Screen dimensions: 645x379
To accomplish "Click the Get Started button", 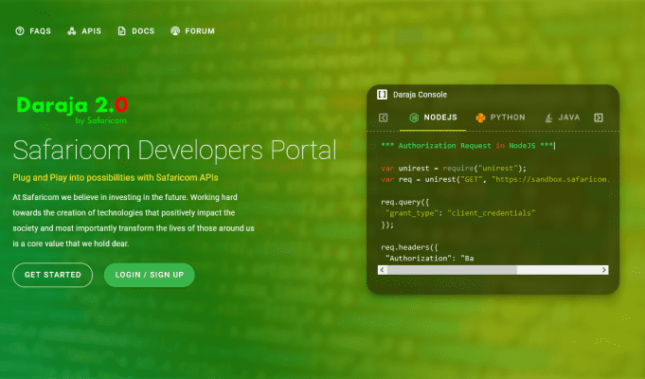I will click(53, 275).
